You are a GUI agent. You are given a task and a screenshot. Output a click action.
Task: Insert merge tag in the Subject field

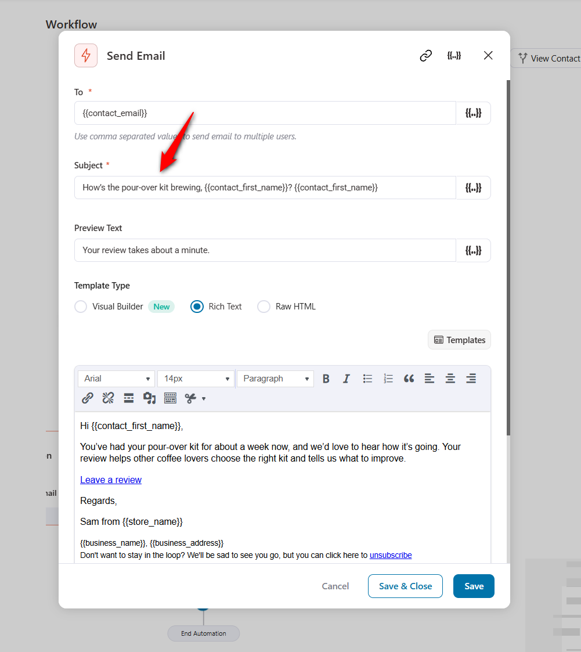point(474,188)
